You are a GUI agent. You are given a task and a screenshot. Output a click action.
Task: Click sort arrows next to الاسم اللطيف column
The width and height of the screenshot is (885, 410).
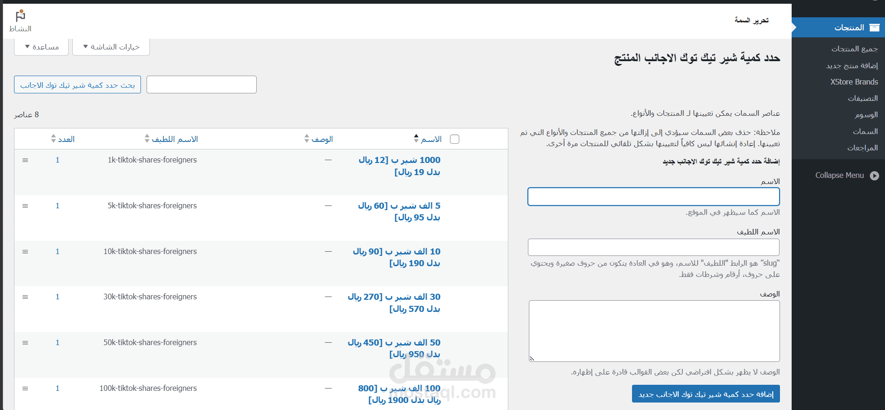click(147, 139)
